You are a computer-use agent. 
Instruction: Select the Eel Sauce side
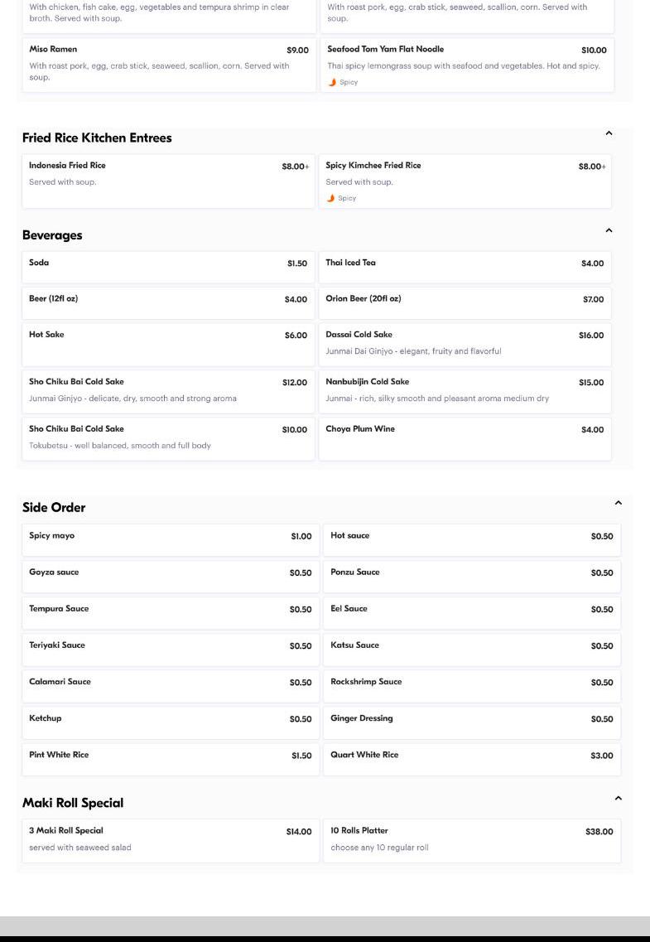click(471, 612)
